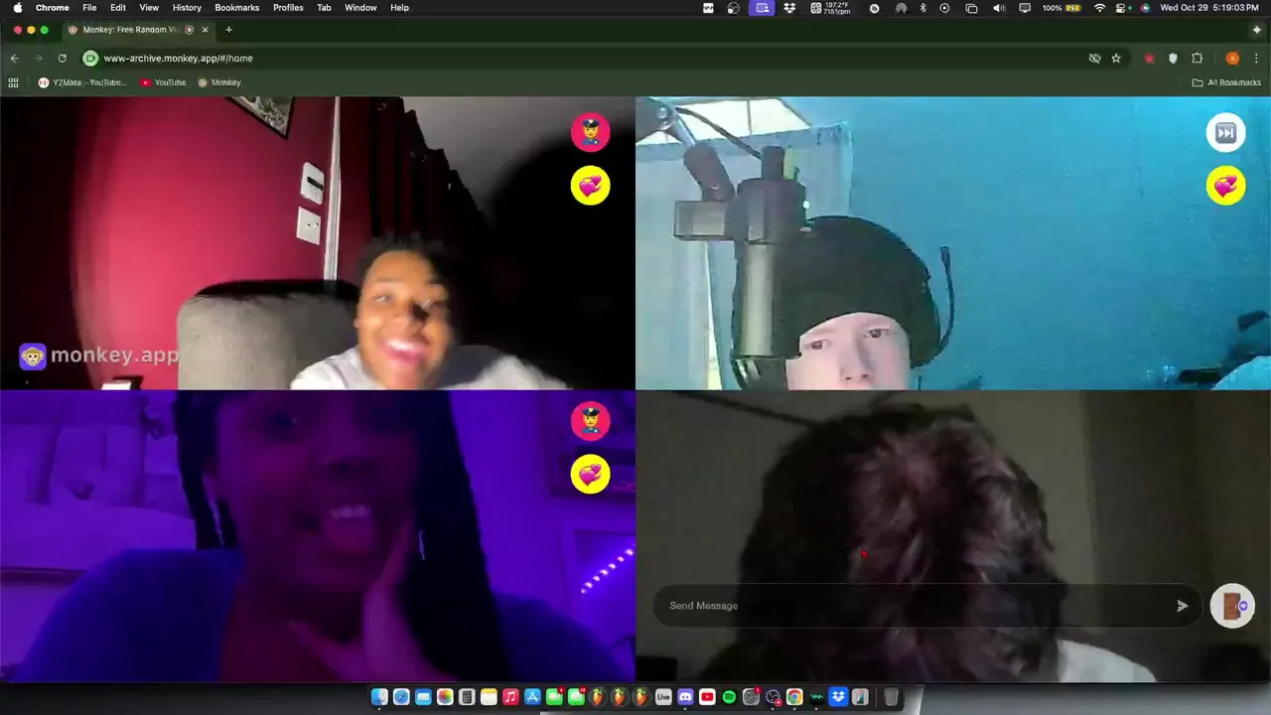Skip to next match with fast-forward button
Image resolution: width=1271 pixels, height=715 pixels.
pos(1225,132)
